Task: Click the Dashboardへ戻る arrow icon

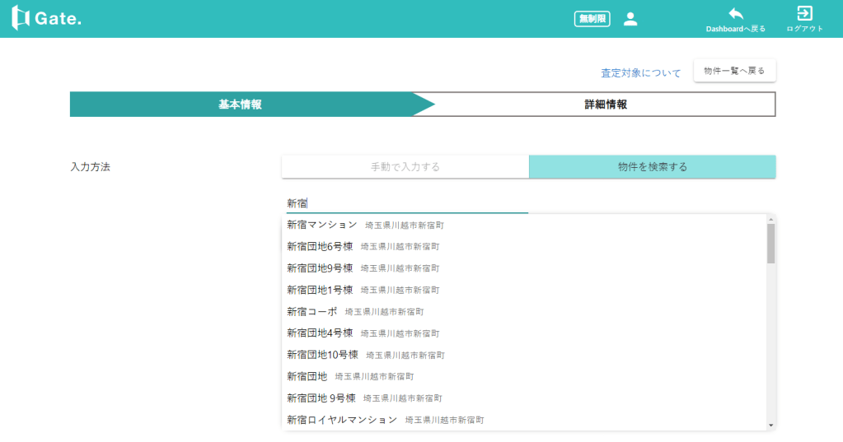Action: point(735,14)
